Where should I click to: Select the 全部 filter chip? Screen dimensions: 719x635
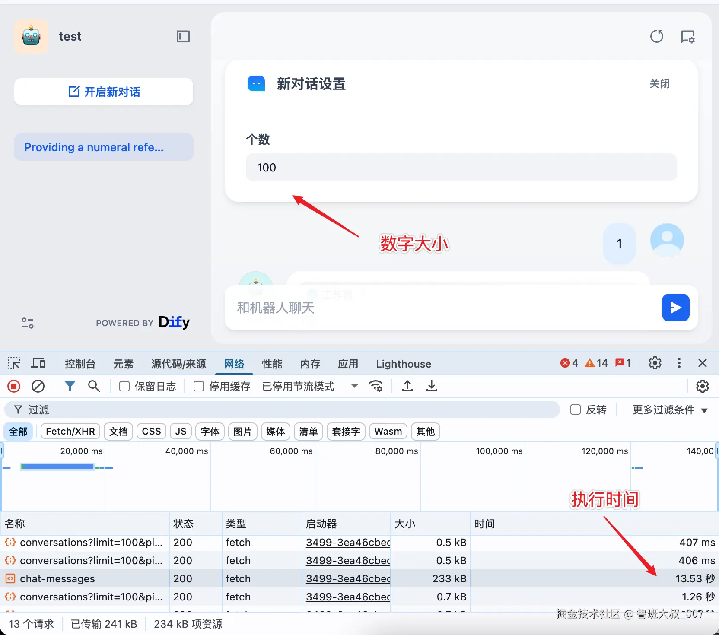point(18,432)
